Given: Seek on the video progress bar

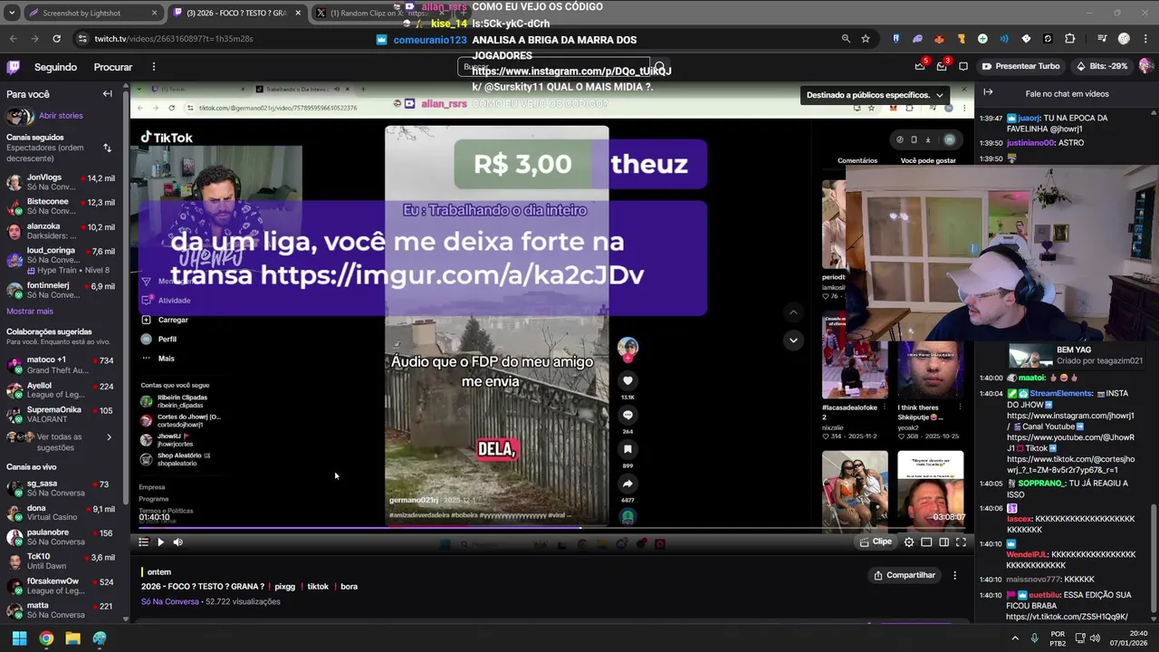Looking at the screenshot, I should 553,529.
